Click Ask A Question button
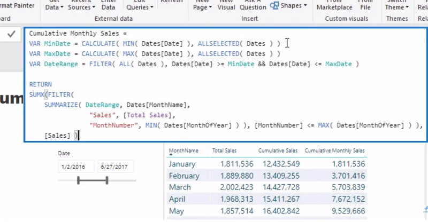This screenshot has width=428, height=222. [253, 5]
